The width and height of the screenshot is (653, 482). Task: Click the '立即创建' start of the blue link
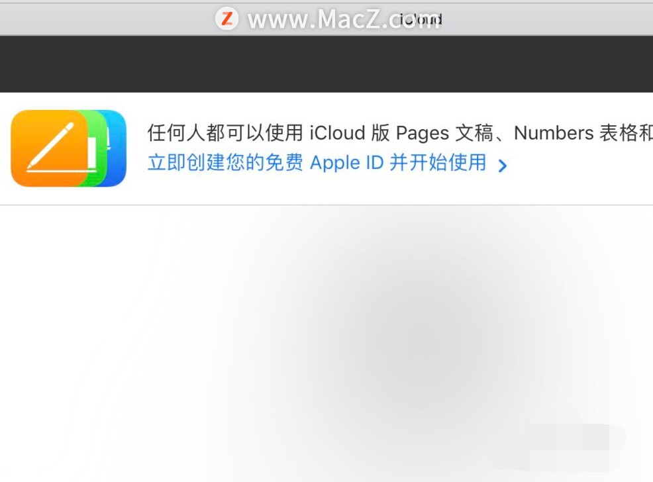pos(186,162)
